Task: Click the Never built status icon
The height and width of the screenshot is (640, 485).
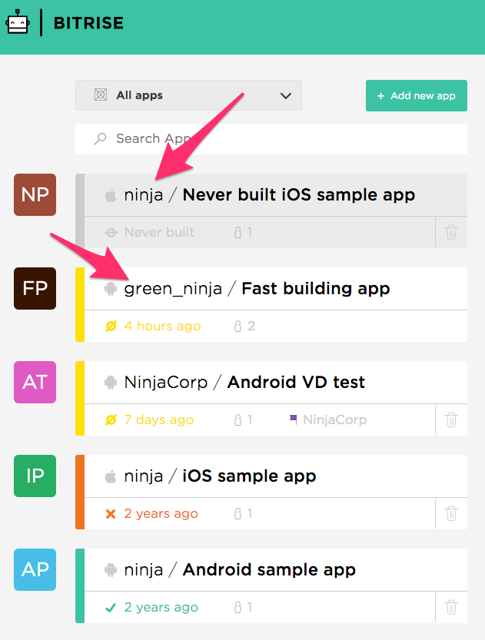Action: pos(111,233)
